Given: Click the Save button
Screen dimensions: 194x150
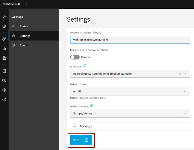Looking at the screenshot, I should click(81, 140).
